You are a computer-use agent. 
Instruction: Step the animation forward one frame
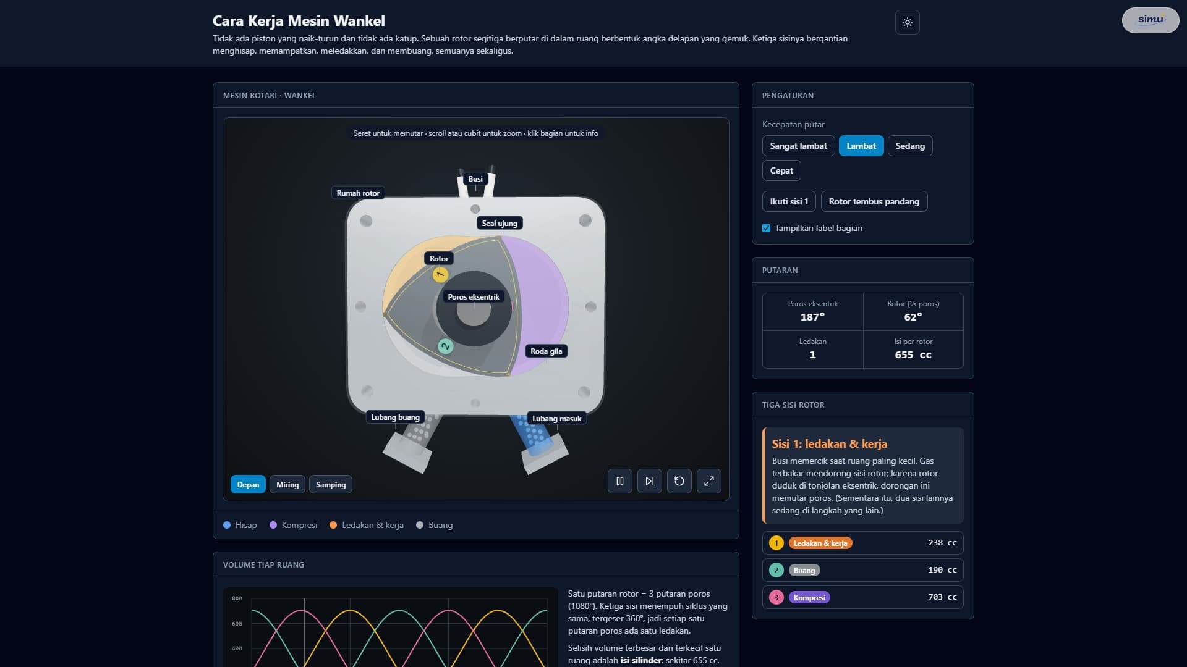tap(649, 481)
